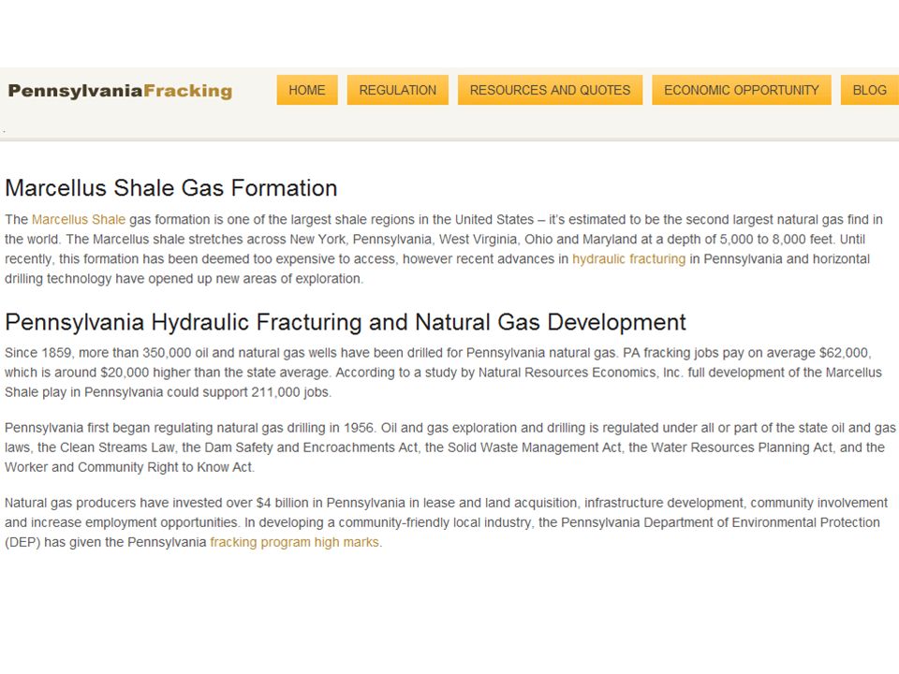Screen dimensions: 899x674
Task: Click the Pennsylvania Hydraulic Fracturing and Natural Gas Development heading
Action: (346, 322)
